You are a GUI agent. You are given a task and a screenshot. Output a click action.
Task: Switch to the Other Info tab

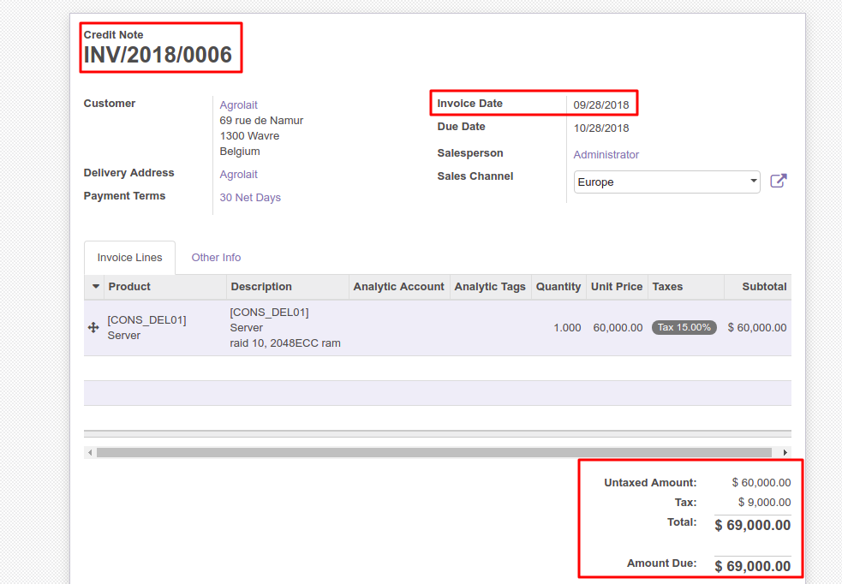pos(216,257)
